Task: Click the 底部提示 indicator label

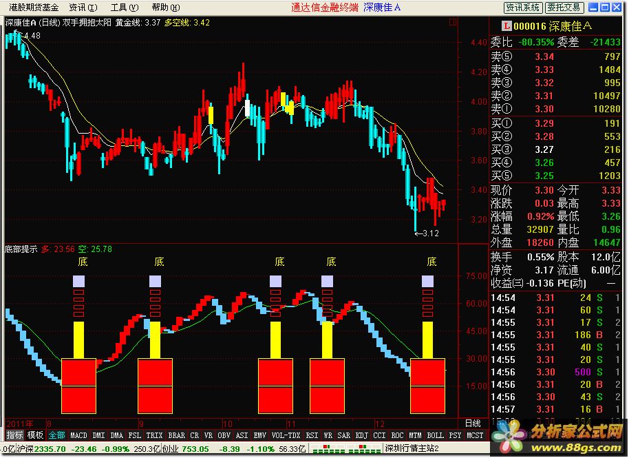Action: [21, 249]
